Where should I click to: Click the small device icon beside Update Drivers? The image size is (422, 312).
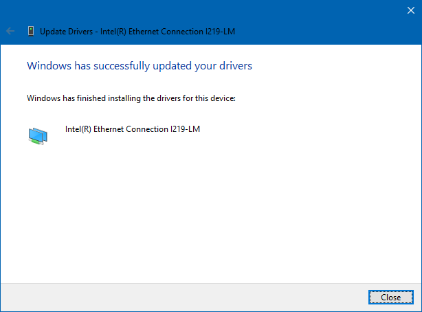coord(31,31)
